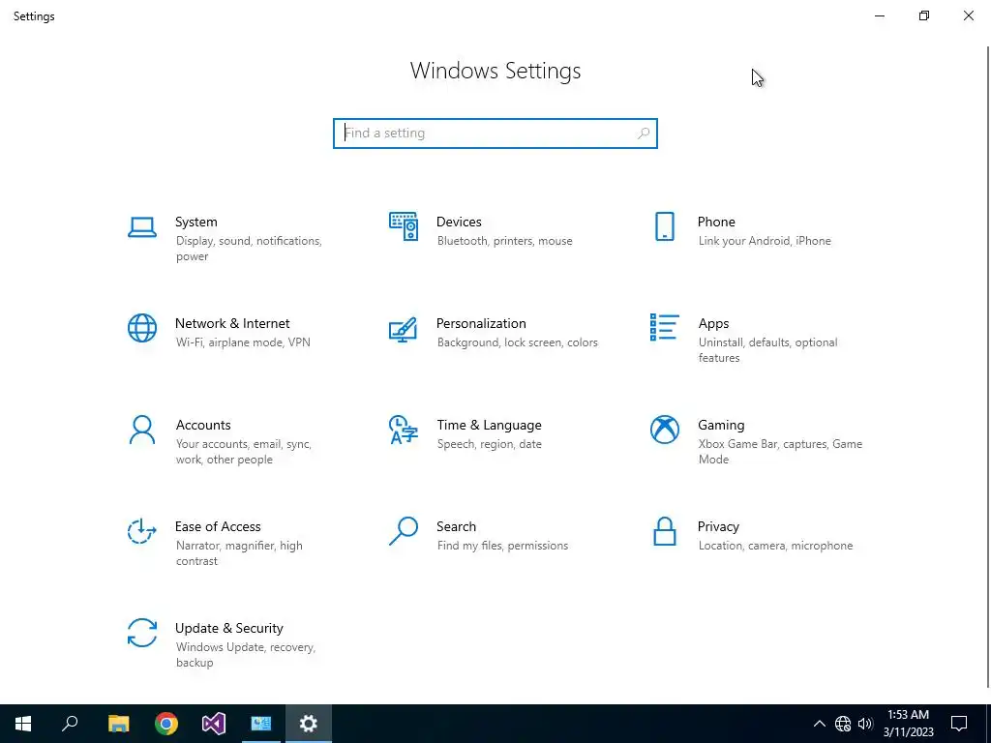Click 'Background, lock screen, colors' text
The image size is (991, 743).
click(517, 342)
